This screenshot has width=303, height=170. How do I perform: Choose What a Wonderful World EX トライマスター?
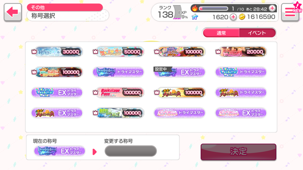[57, 92]
